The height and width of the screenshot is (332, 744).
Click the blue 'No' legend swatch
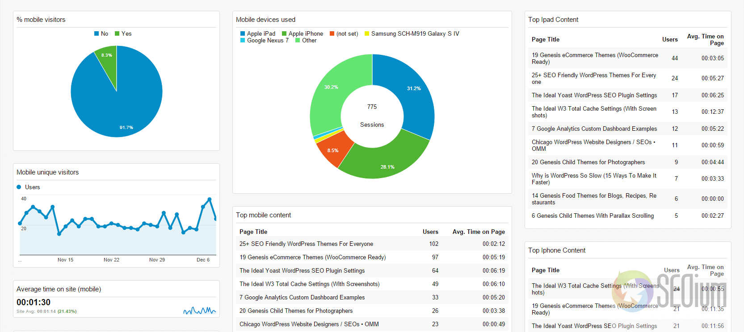(97, 33)
